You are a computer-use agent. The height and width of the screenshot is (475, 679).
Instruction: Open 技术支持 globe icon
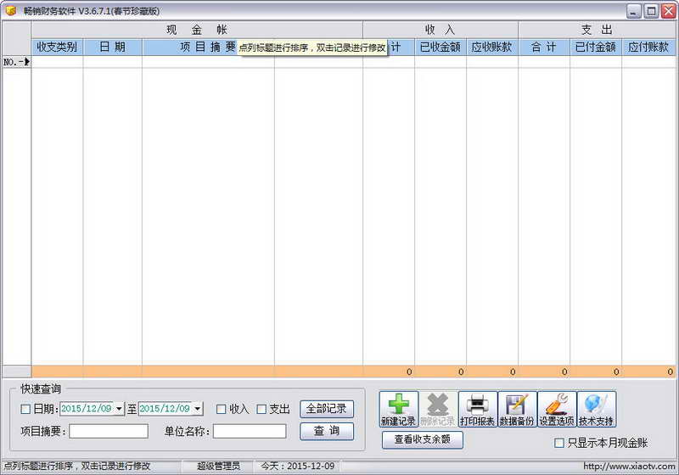pos(597,409)
